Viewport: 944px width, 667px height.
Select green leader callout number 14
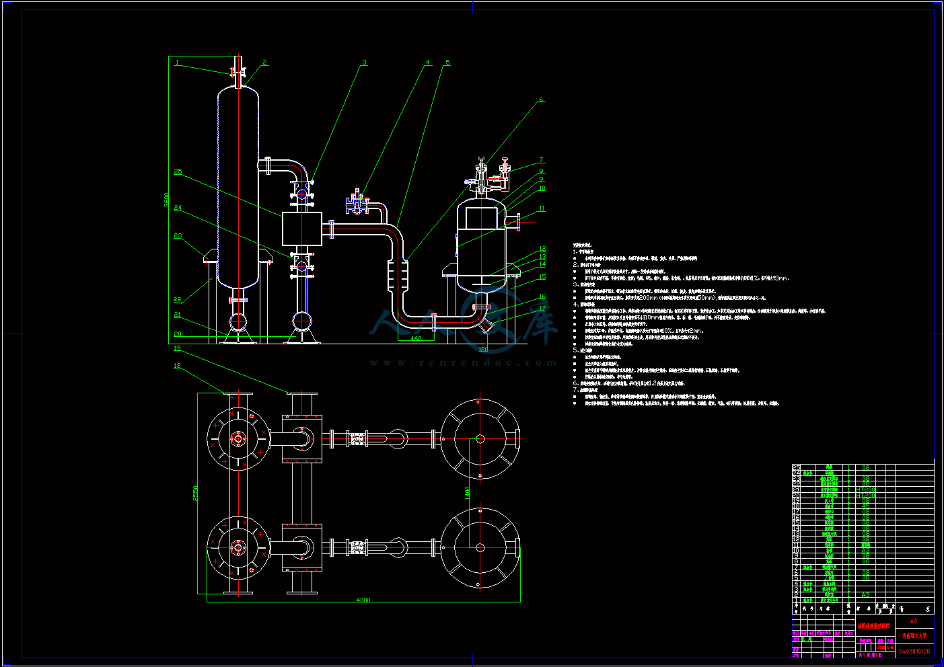tap(542, 264)
